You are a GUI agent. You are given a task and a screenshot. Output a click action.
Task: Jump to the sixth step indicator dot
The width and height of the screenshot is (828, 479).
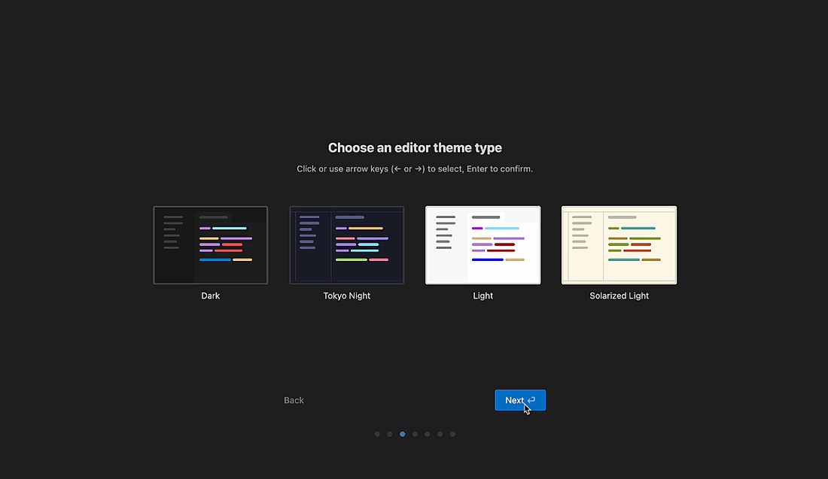coord(440,434)
